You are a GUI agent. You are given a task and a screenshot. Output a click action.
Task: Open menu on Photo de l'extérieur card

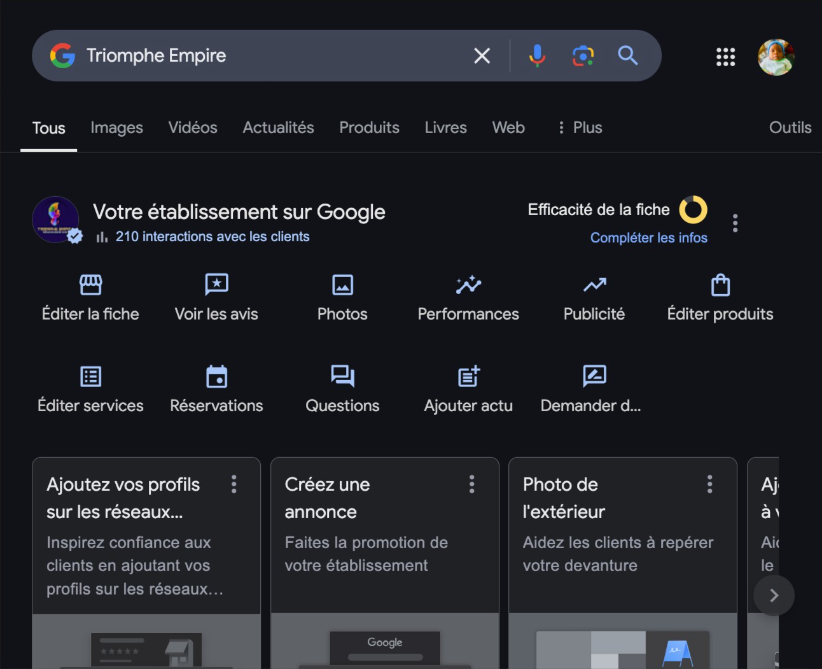coord(710,484)
